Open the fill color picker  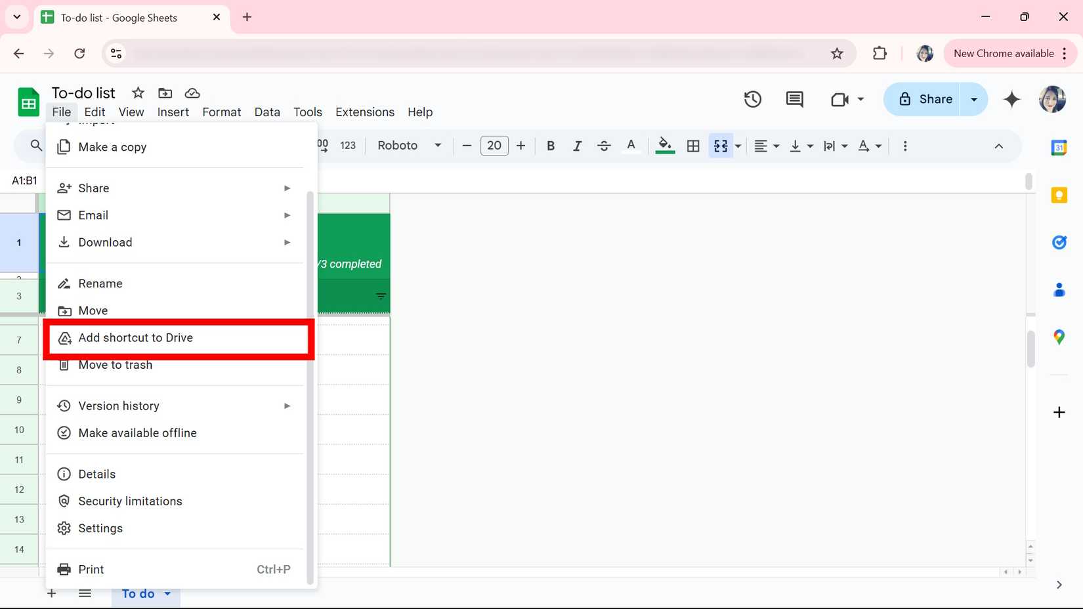tap(664, 146)
